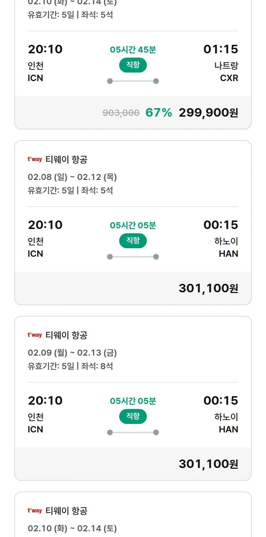Click the 티웨이 항공 name on the 02.09 card

point(66,335)
